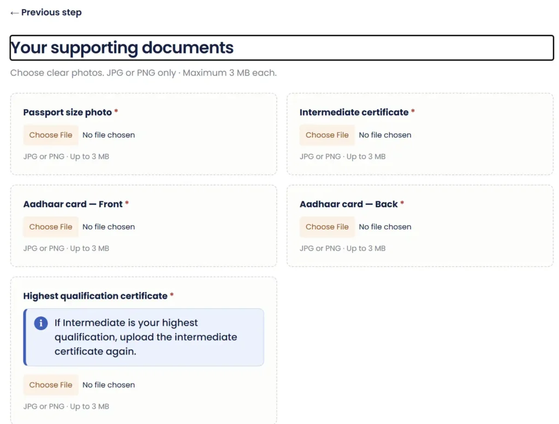Choose File for Intermediate certificate
Image resolution: width=559 pixels, height=424 pixels.
tap(327, 135)
